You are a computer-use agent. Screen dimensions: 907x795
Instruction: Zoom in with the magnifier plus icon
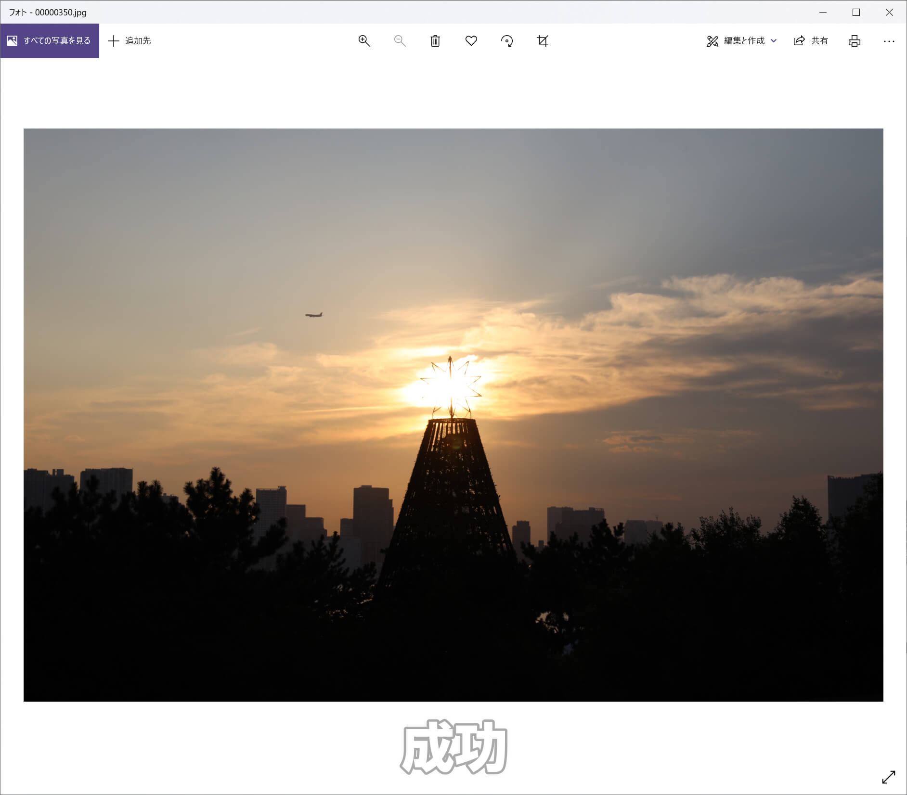(364, 41)
